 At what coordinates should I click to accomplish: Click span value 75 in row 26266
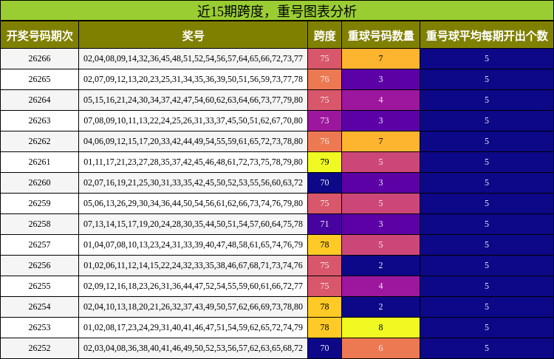pyautogui.click(x=324, y=58)
